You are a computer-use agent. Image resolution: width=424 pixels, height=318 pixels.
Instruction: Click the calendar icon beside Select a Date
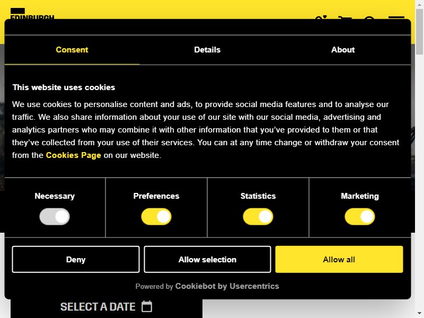(x=147, y=306)
